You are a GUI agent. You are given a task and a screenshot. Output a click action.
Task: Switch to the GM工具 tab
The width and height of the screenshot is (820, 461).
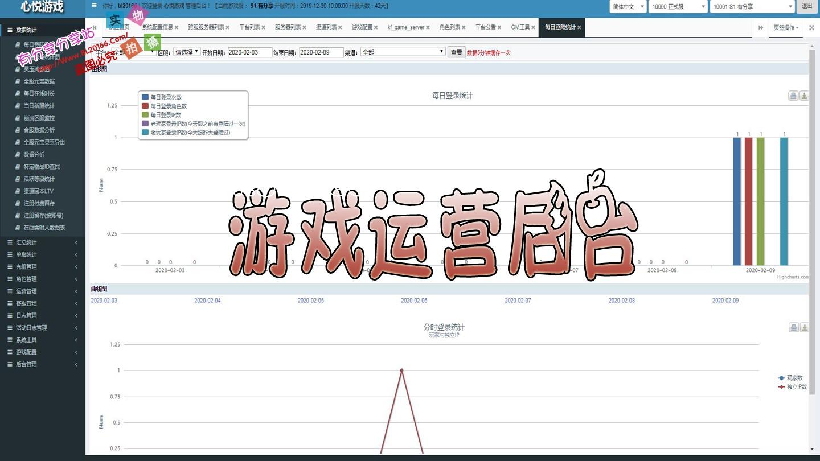[x=520, y=27]
